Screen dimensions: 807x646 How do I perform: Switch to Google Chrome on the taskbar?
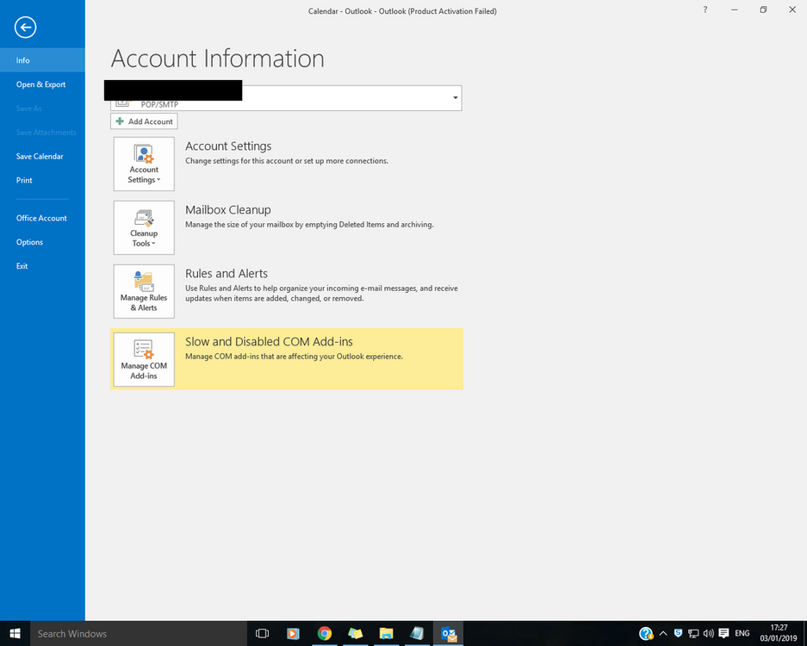(324, 634)
